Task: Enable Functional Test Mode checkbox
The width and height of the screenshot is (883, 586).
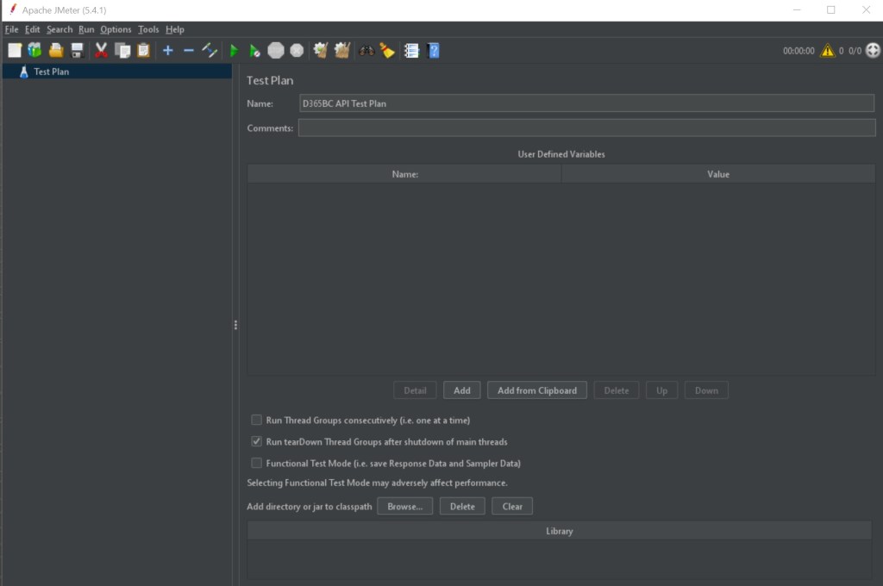Action: point(256,463)
